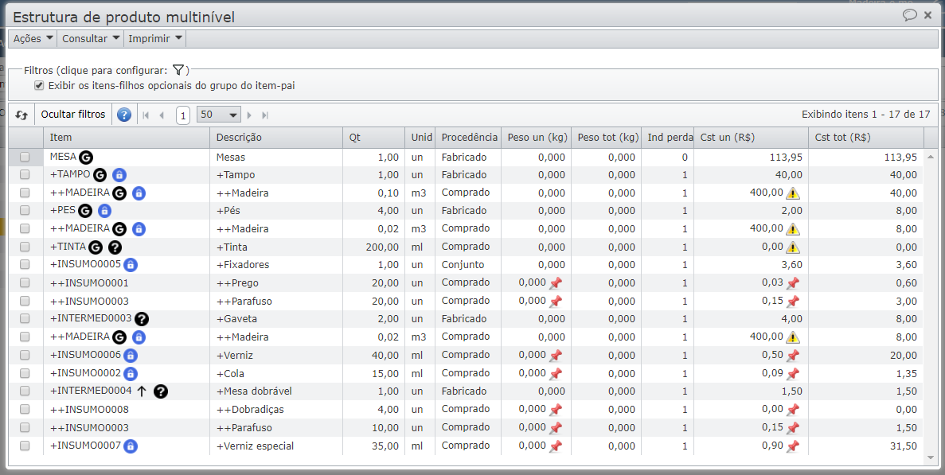The image size is (945, 475).
Task: Select the +INSUMO0005 row checkbox
Action: pyautogui.click(x=25, y=264)
